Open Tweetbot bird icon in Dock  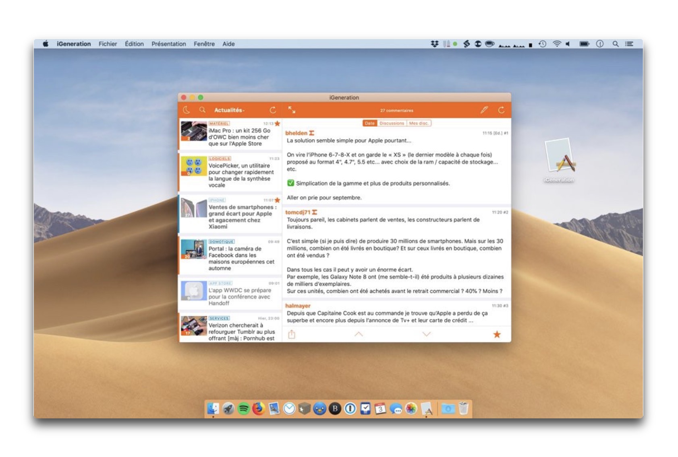click(x=319, y=409)
